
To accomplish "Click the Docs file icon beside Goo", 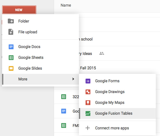I will 64,111.
